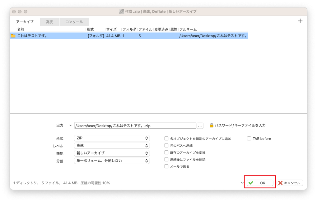Click the 41.4 MB size cell
This screenshot has height=202, width=317.
[113, 36]
